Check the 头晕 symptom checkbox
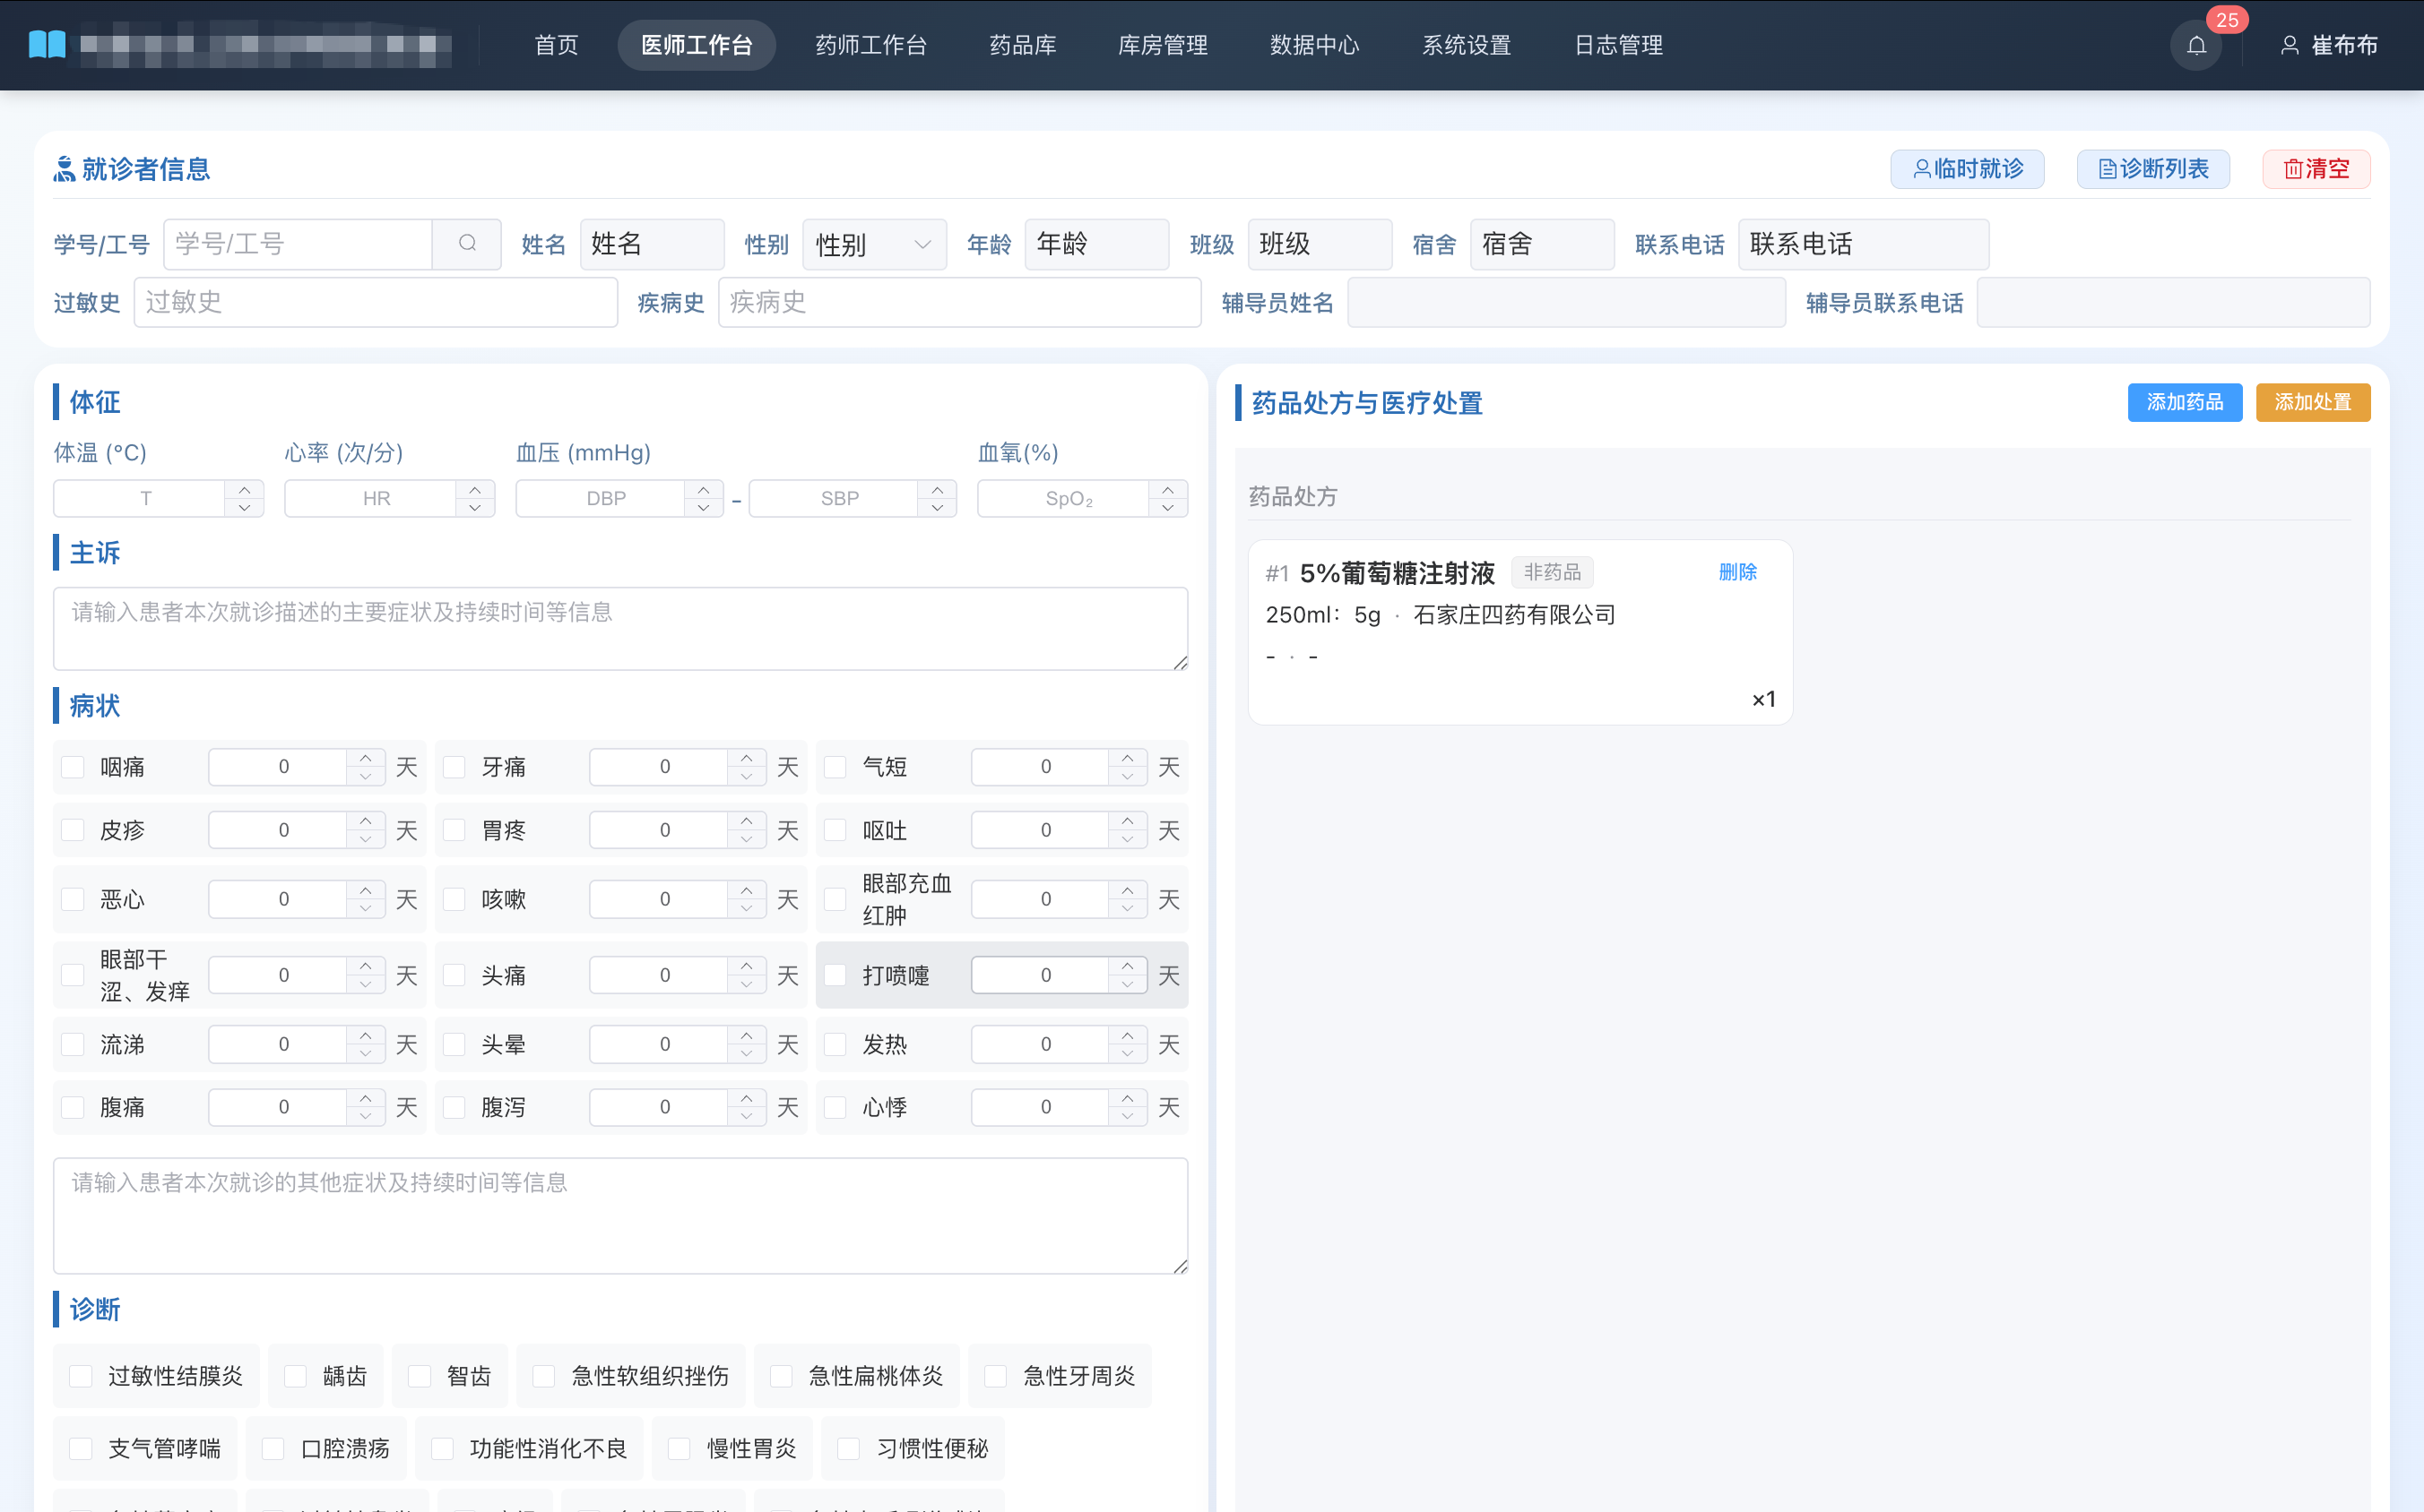Viewport: 2424px width, 1512px height. pyautogui.click(x=454, y=1044)
